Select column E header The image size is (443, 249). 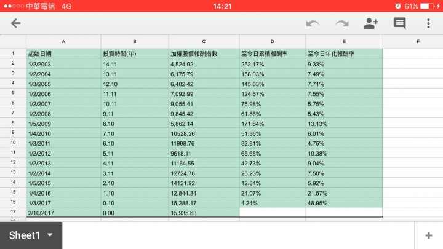pyautogui.click(x=344, y=42)
